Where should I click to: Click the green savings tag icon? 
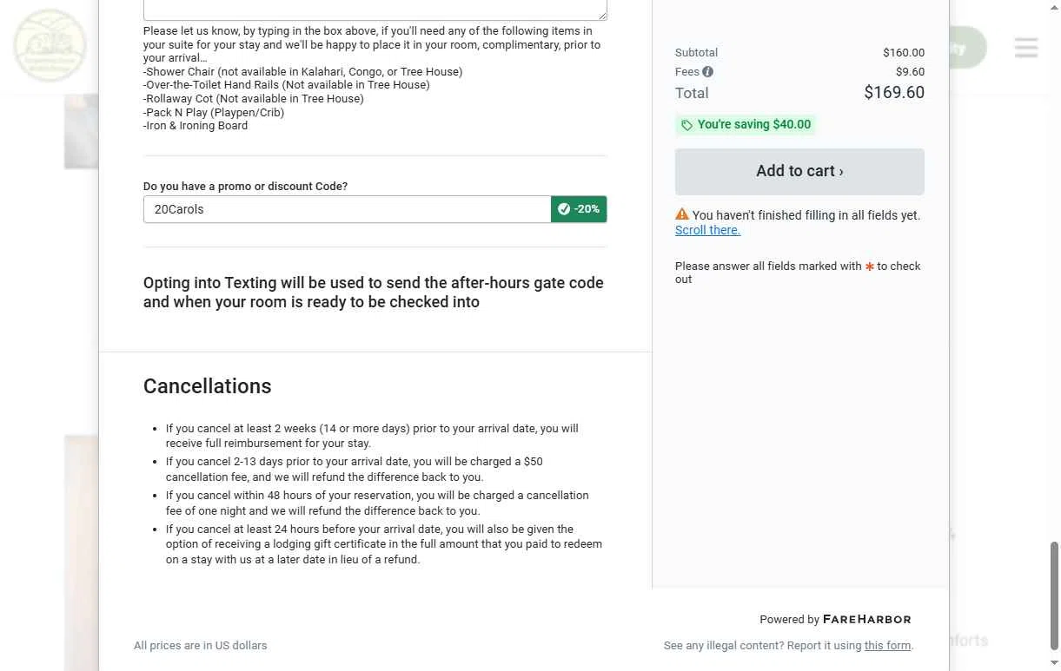686,125
